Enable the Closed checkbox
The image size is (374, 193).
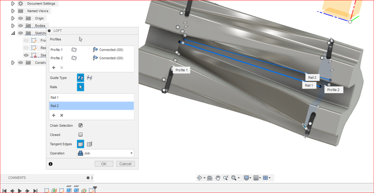80,135
